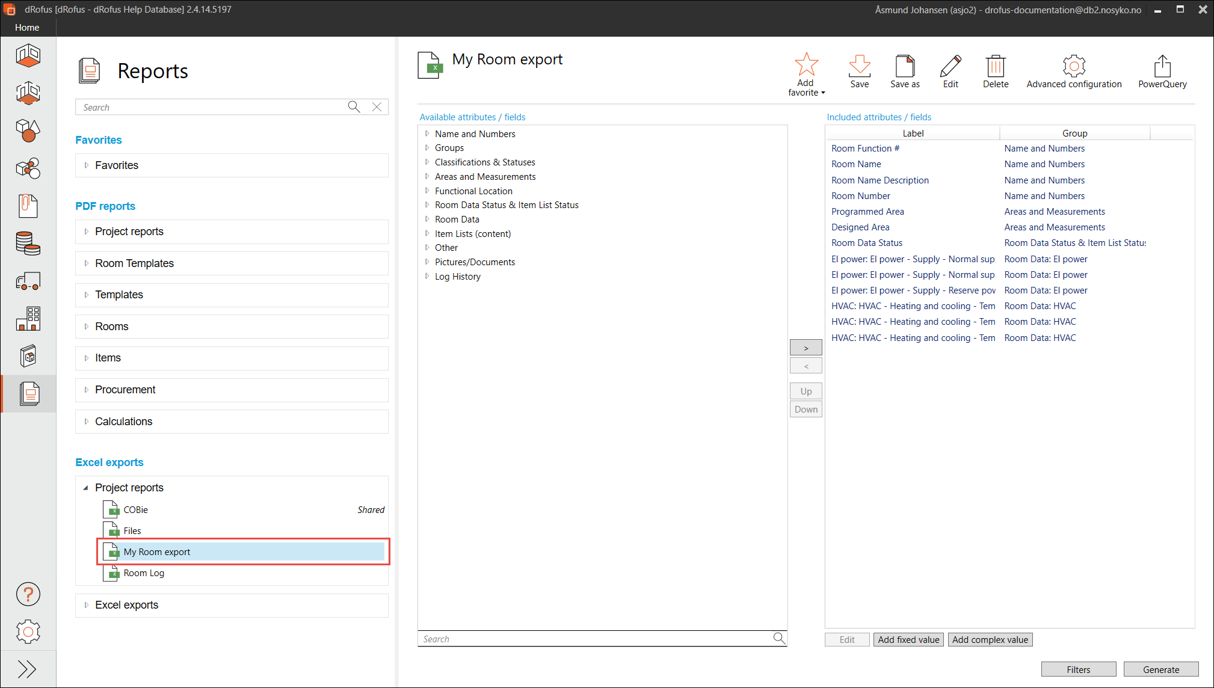The width and height of the screenshot is (1214, 688).
Task: Click the Filters button
Action: click(1078, 669)
